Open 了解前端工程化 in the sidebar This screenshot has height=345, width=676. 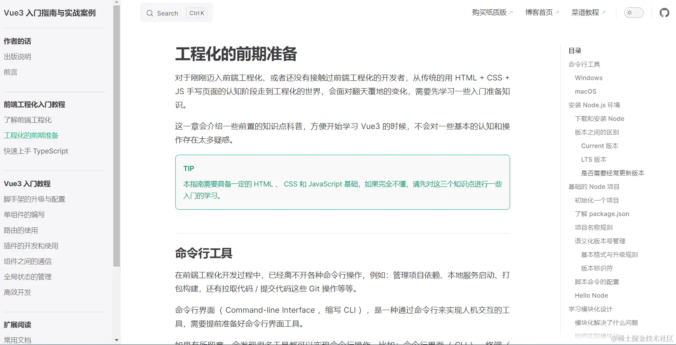[x=28, y=120]
